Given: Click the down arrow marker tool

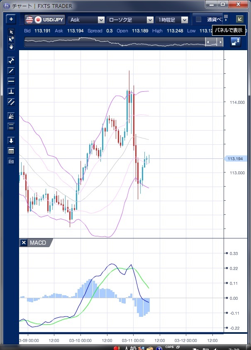Looking at the screenshot, I should 11,141.
